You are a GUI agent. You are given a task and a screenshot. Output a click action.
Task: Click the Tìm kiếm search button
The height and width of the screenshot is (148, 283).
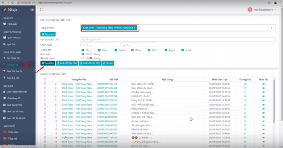coord(48,63)
